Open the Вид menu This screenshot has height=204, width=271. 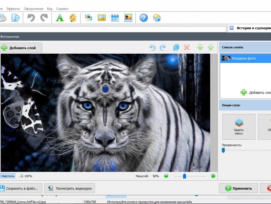[50, 9]
